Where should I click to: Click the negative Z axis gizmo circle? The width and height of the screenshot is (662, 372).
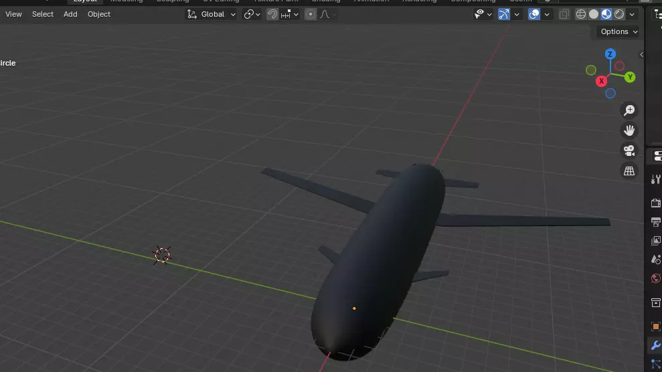610,94
